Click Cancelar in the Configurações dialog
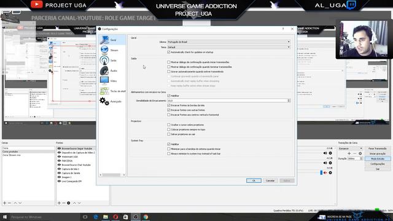Image resolution: width=393 pixels, height=221 pixels. click(x=270, y=180)
